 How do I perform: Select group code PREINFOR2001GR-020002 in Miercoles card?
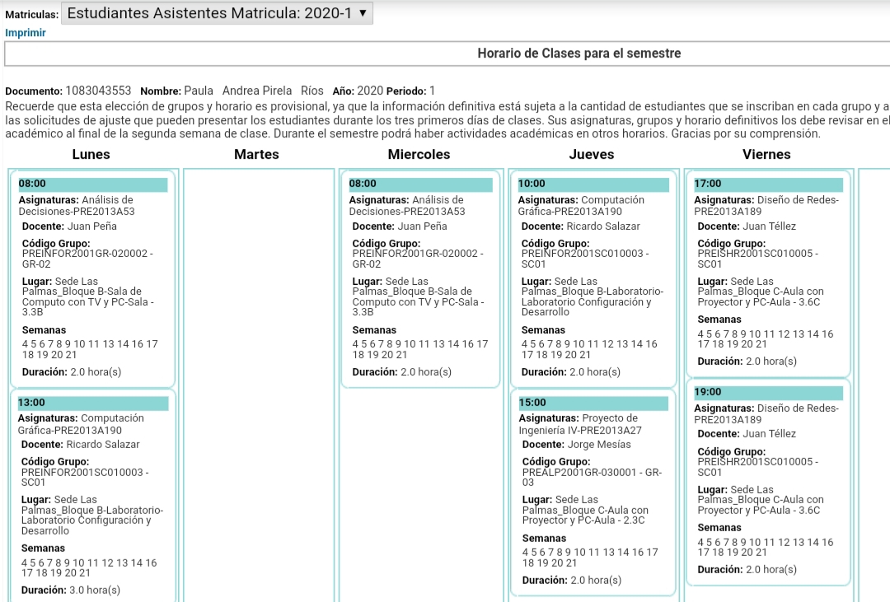coord(418,259)
